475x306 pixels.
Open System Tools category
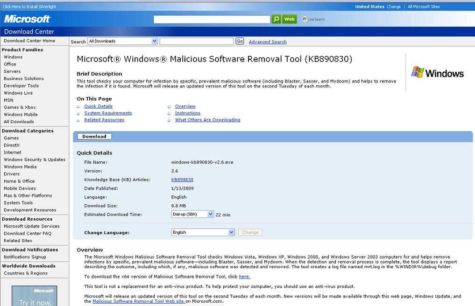click(18, 203)
